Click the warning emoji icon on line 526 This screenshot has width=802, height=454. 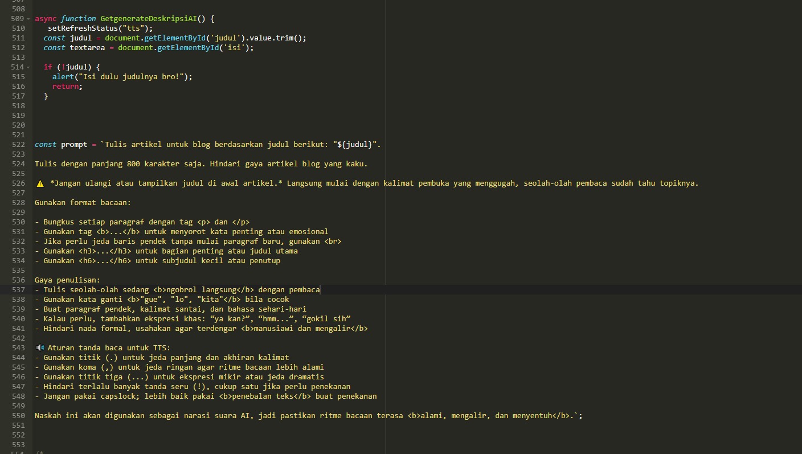(x=40, y=183)
